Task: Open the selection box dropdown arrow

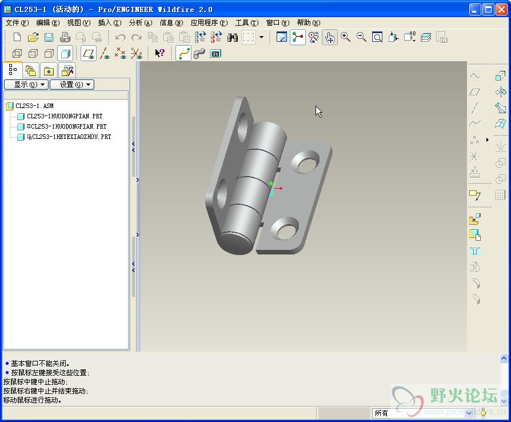Action: click(x=261, y=37)
